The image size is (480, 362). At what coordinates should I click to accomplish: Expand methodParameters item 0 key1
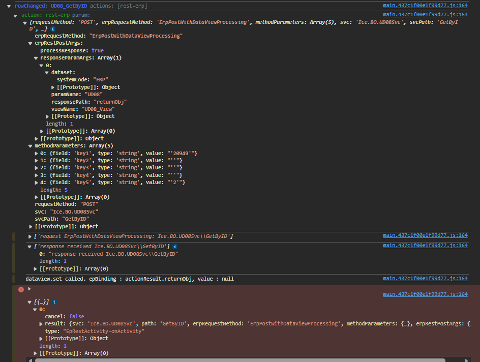pos(36,154)
